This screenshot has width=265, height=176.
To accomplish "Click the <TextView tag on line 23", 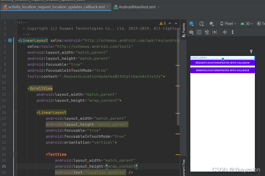I will [56, 154].
